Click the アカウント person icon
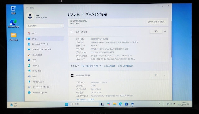Image resolution: width=199 pixels, height=114 pixels. point(29,66)
